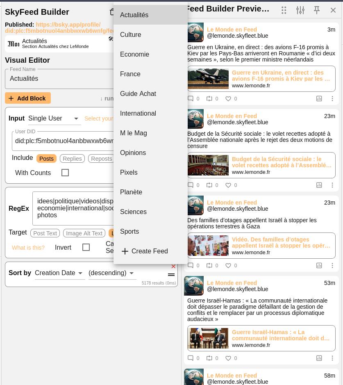Click Create Feed in the menu
Image resolution: width=343 pixels, height=385 pixels.
pyautogui.click(x=150, y=251)
